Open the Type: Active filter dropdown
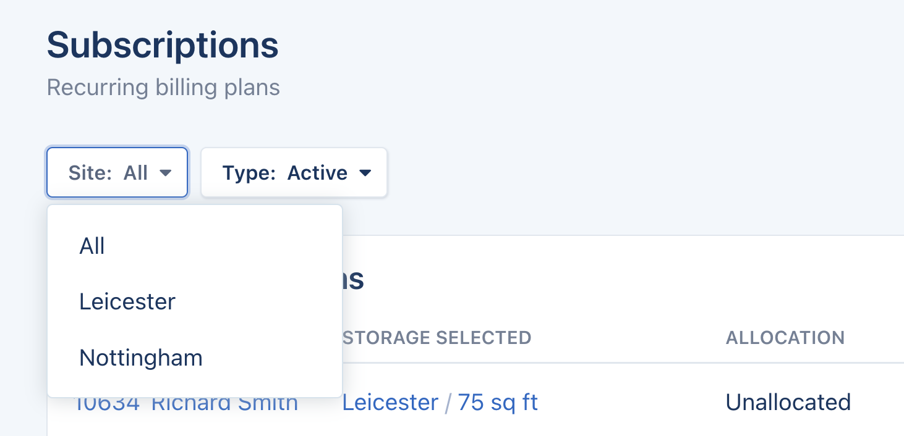This screenshot has width=904, height=436. click(x=294, y=173)
